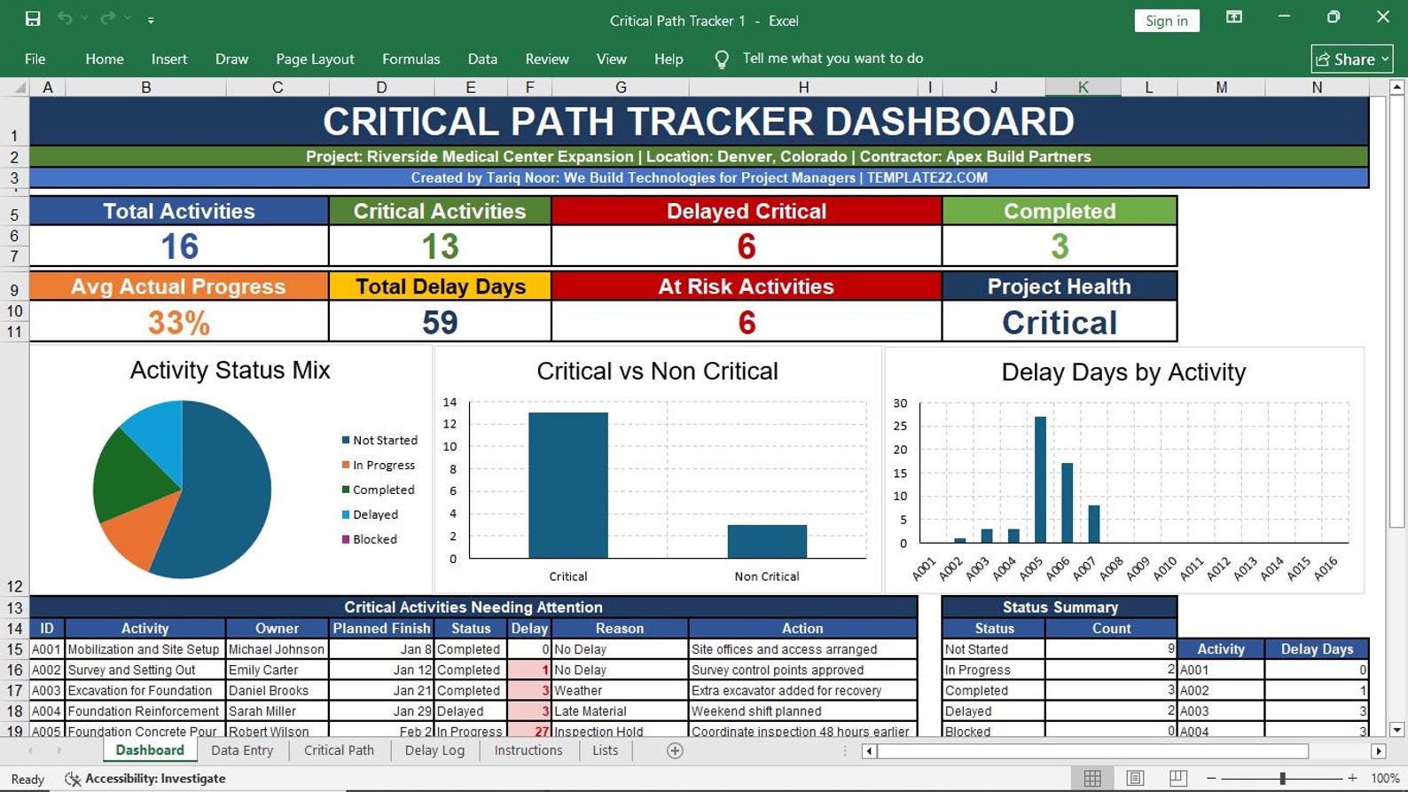Open the Formulas ribbon tab
Viewport: 1408px width, 792px height.
pyautogui.click(x=411, y=59)
